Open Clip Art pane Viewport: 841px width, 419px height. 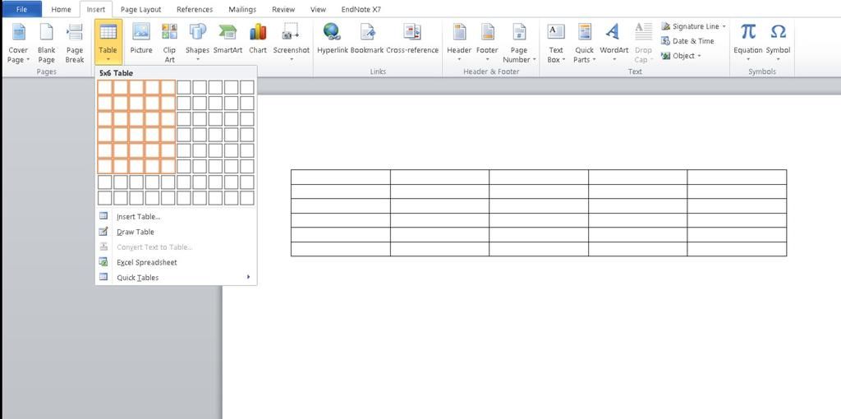(169, 44)
